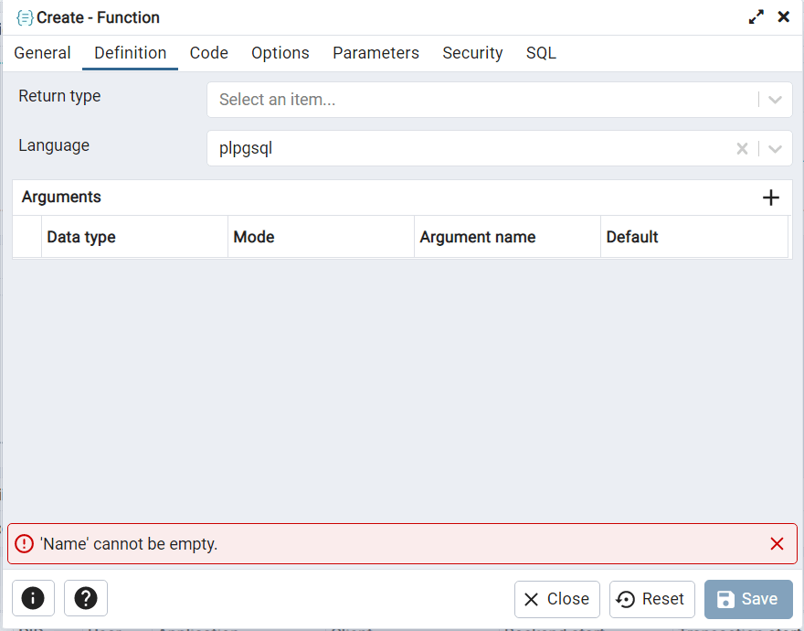The width and height of the screenshot is (804, 631).
Task: Switch to the General tab
Action: coord(42,53)
